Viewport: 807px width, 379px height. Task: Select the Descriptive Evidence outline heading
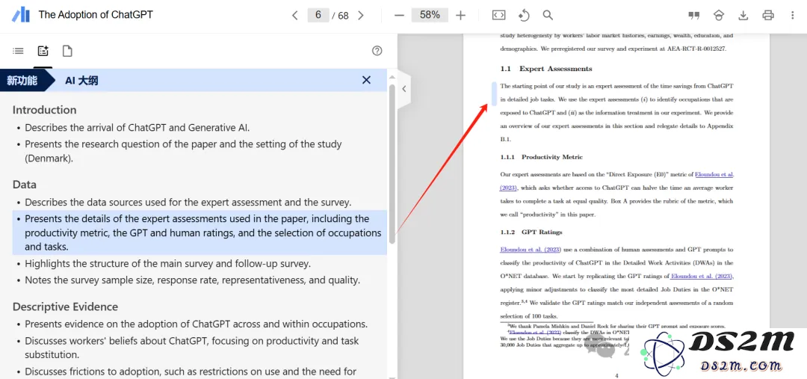65,306
